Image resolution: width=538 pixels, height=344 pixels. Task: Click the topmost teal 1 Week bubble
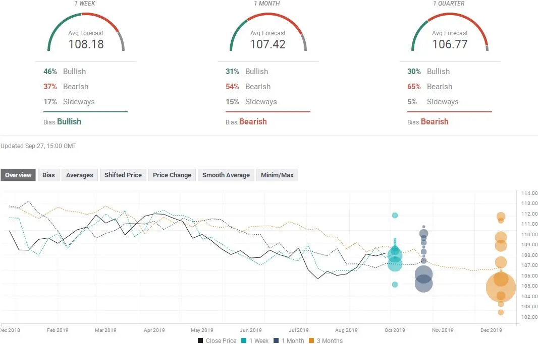(395, 215)
